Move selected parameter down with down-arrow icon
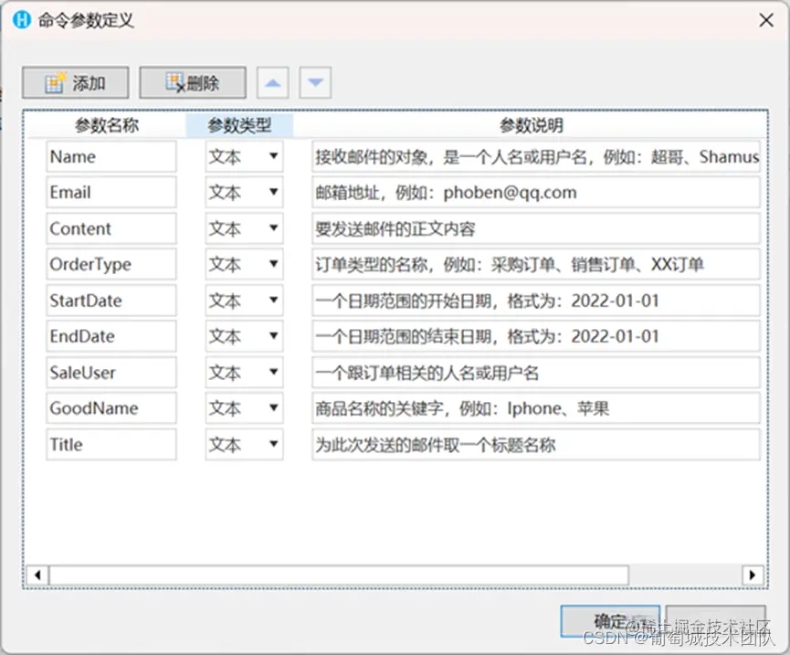This screenshot has width=790, height=655. [315, 82]
